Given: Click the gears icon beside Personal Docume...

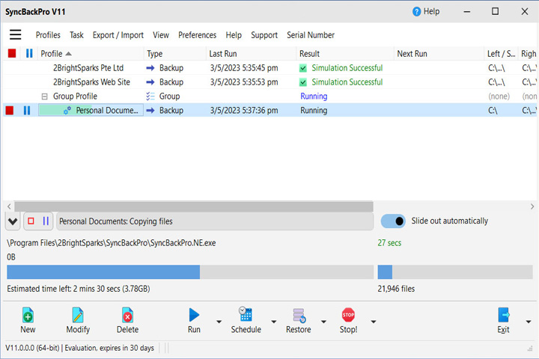Looking at the screenshot, I should tap(67, 110).
